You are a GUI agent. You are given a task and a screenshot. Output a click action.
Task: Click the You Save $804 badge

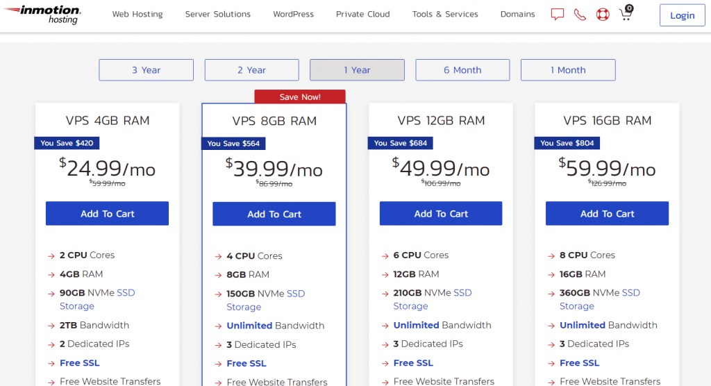point(567,143)
